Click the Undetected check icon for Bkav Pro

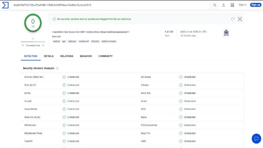[181, 133]
